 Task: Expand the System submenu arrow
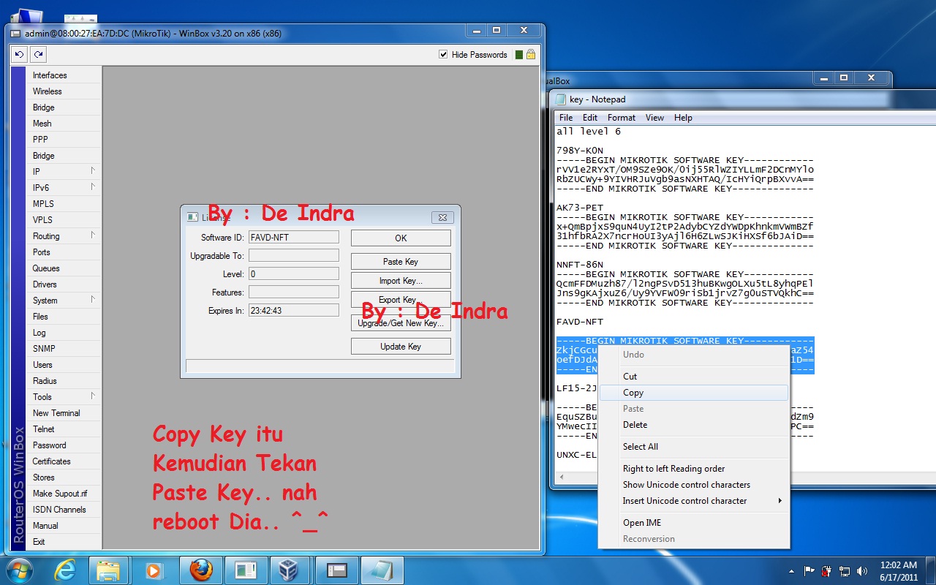[93, 299]
